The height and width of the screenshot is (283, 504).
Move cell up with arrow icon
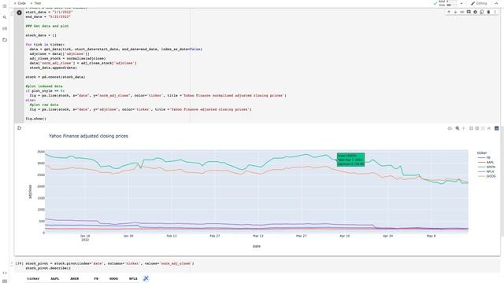tap(449, 13)
